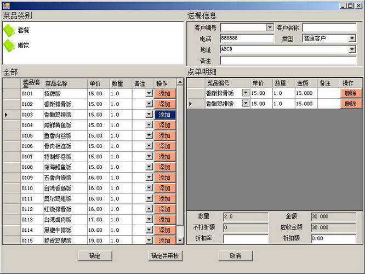Viewport: 365px width, 274px height.
Task: Click the 数量 total field showing 2.0
Action: 246,216
